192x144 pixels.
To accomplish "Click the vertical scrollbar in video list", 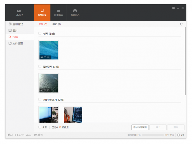I will (185, 62).
